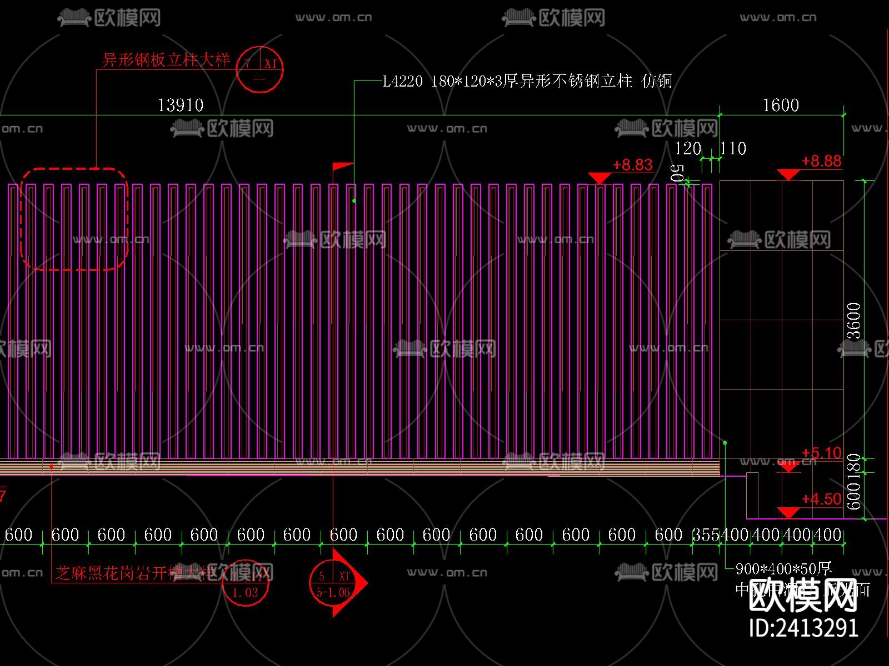Pick the vertical 3600 dimension text
Screen dimensions: 889x666
pos(854,320)
